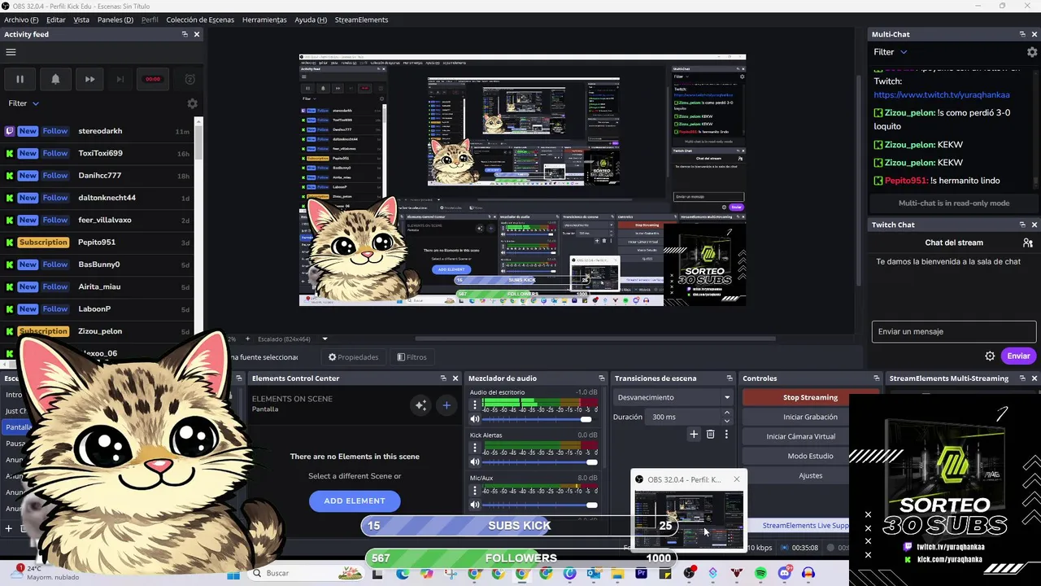Open transition properties three-dots menu
1041x586 pixels.
pos(726,435)
